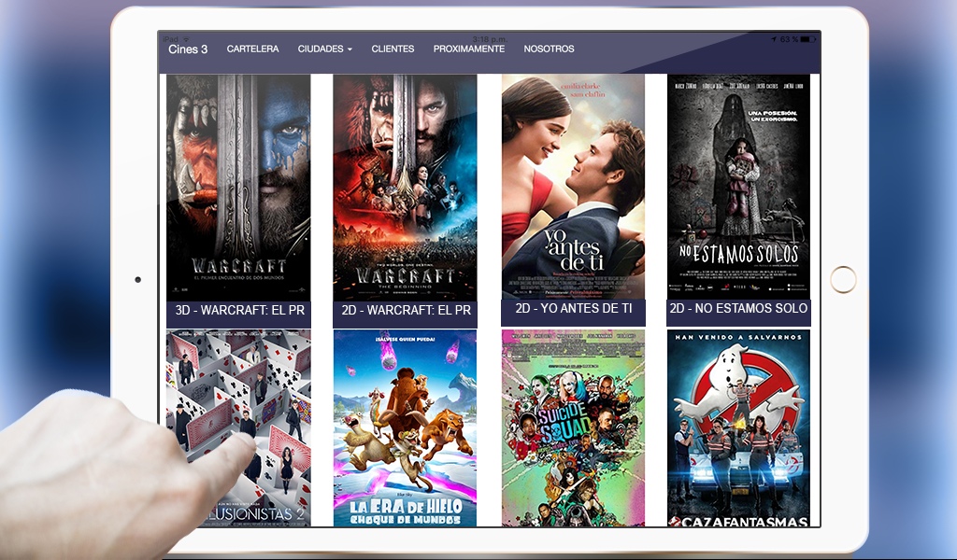Tap the Wi-Fi status icon
The height and width of the screenshot is (560, 957).
pos(186,39)
